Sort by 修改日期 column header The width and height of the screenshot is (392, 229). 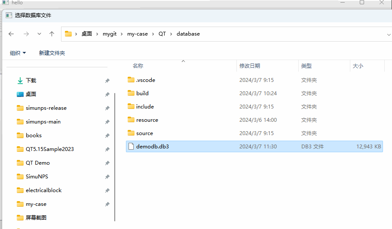(250, 66)
